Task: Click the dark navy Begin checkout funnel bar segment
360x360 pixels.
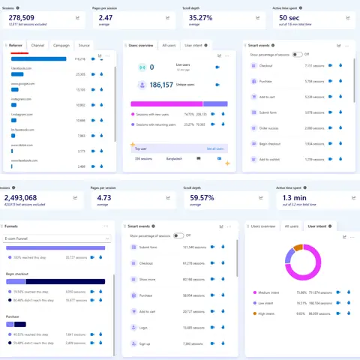Action: [x=65, y=282]
